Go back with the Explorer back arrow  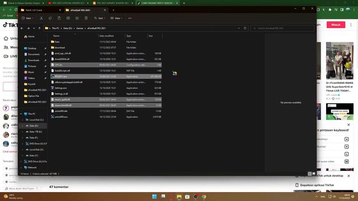point(22,28)
